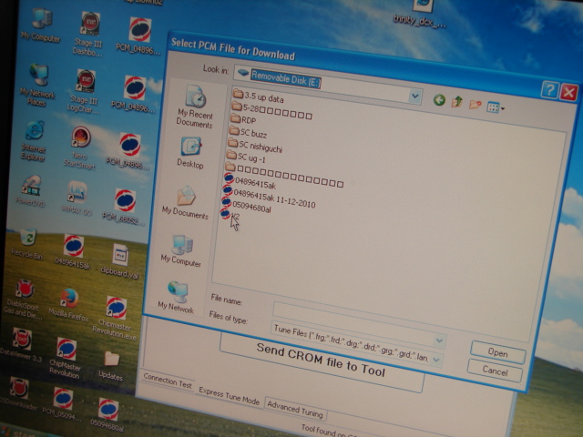The image size is (583, 437).
Task: Launch DataViewer 3.3 desktop shortcut
Action: click(x=21, y=344)
